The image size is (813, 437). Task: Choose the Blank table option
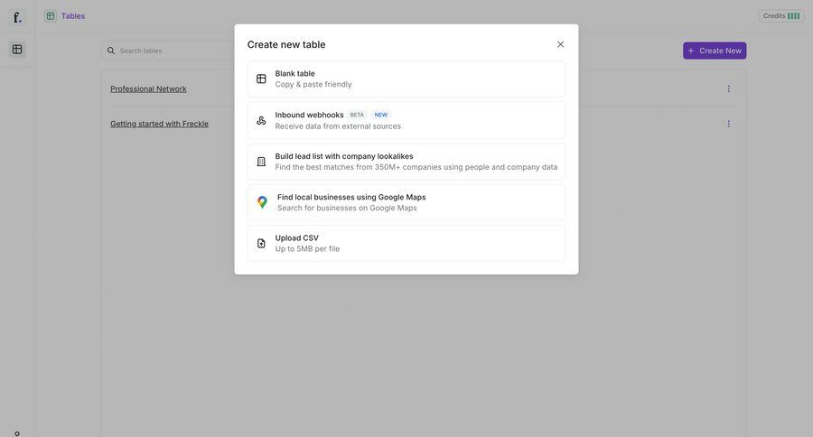pos(406,79)
